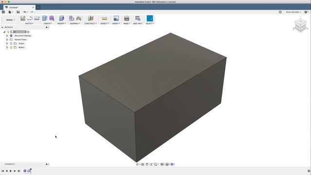Image resolution: width=311 pixels, height=175 pixels.
Task: Select the Line sketch tool
Action: point(30,18)
